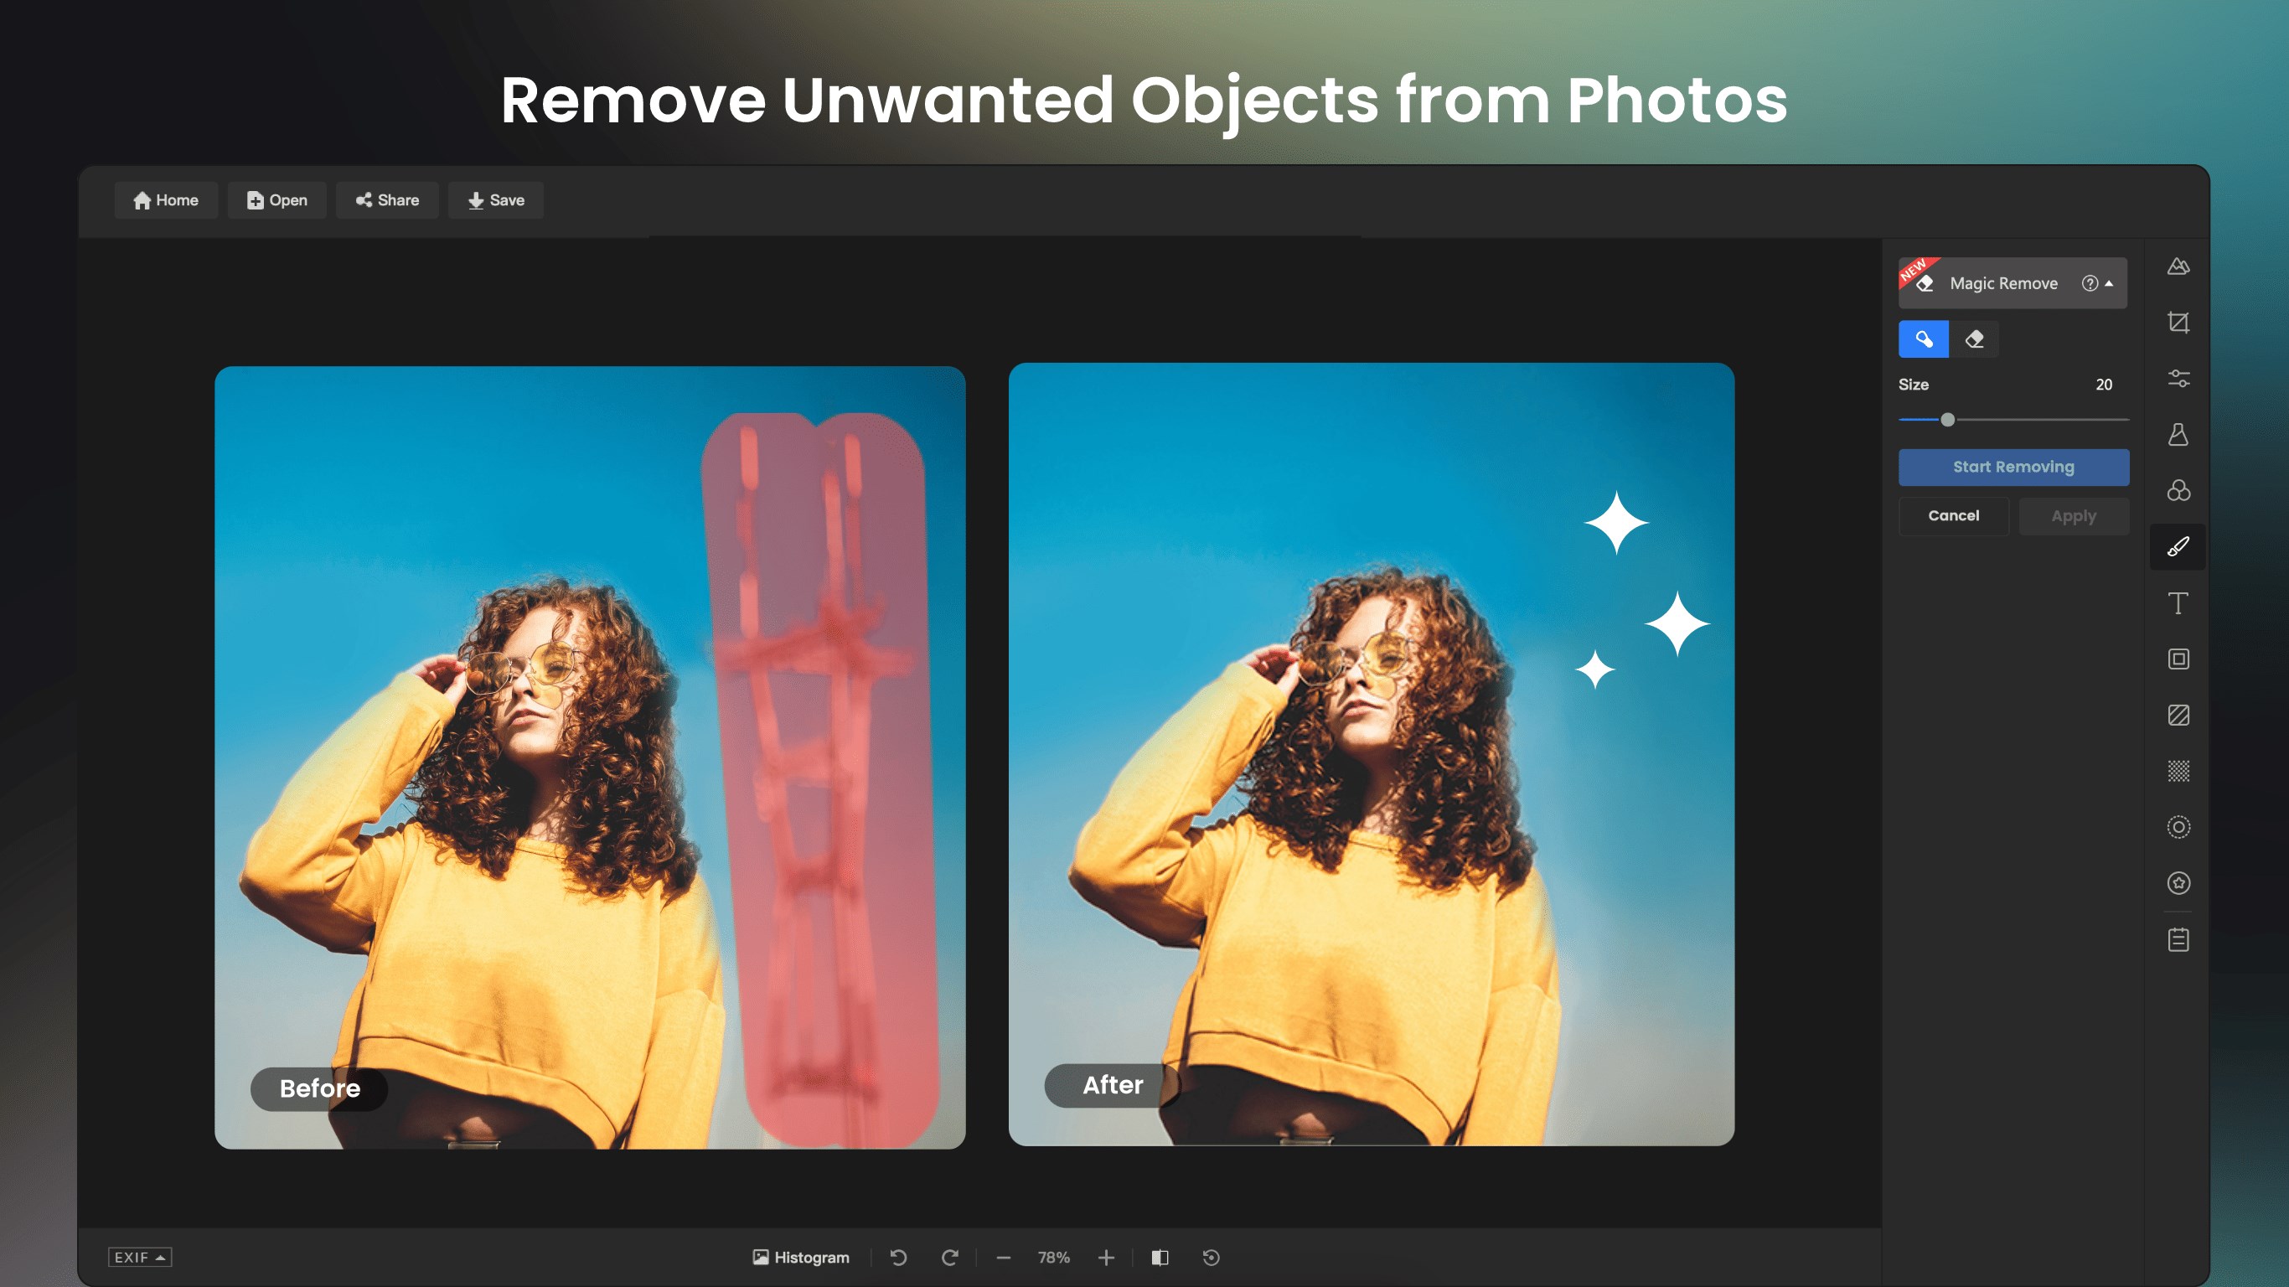Select the crop tool icon
The image size is (2289, 1287).
coord(2178,322)
